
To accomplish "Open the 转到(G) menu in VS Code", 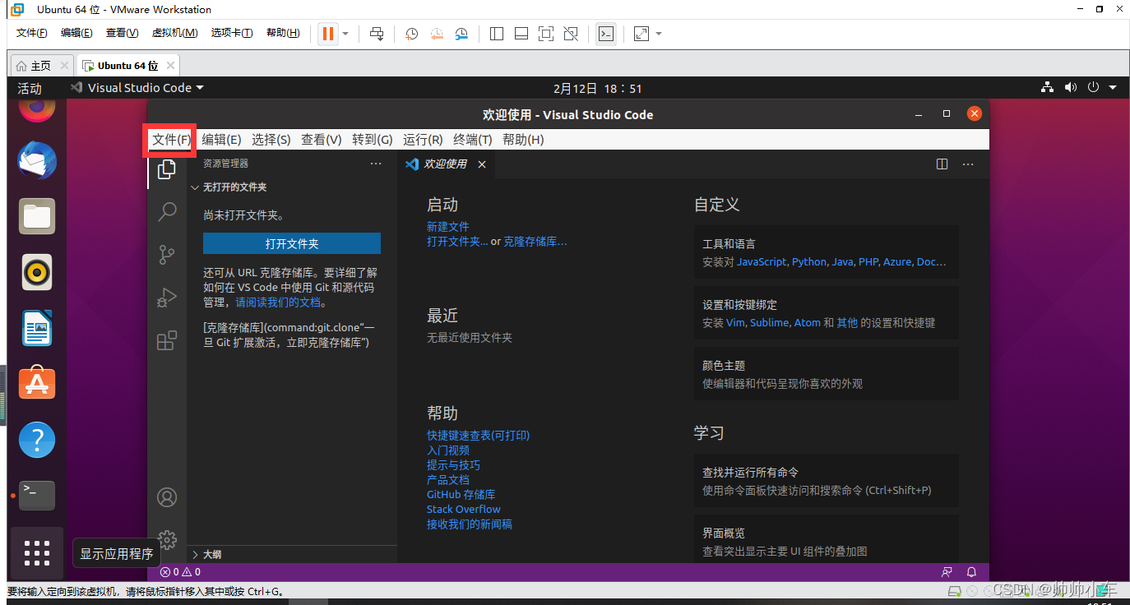I will 373,140.
